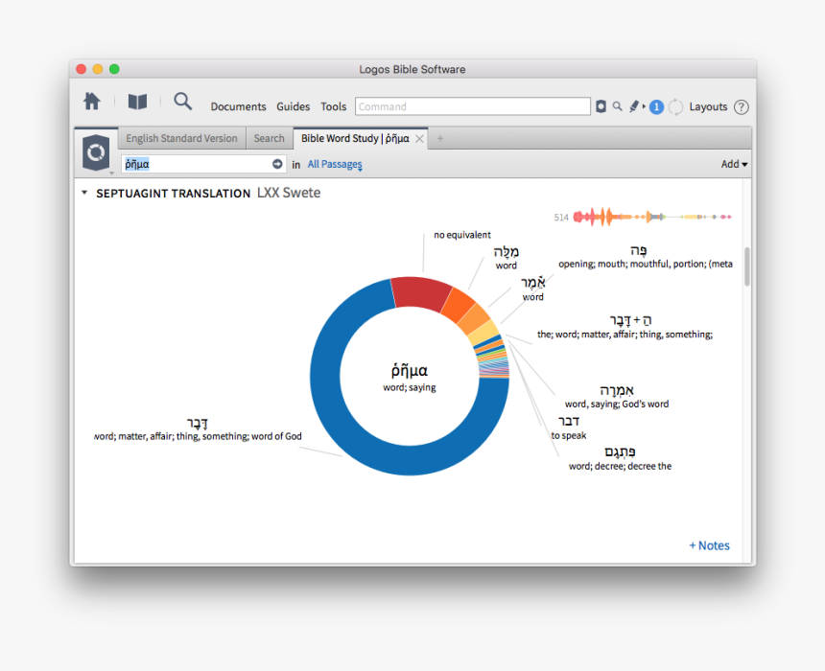Click the vertical scrollbar thumb
The width and height of the screenshot is (825, 671).
(x=747, y=266)
